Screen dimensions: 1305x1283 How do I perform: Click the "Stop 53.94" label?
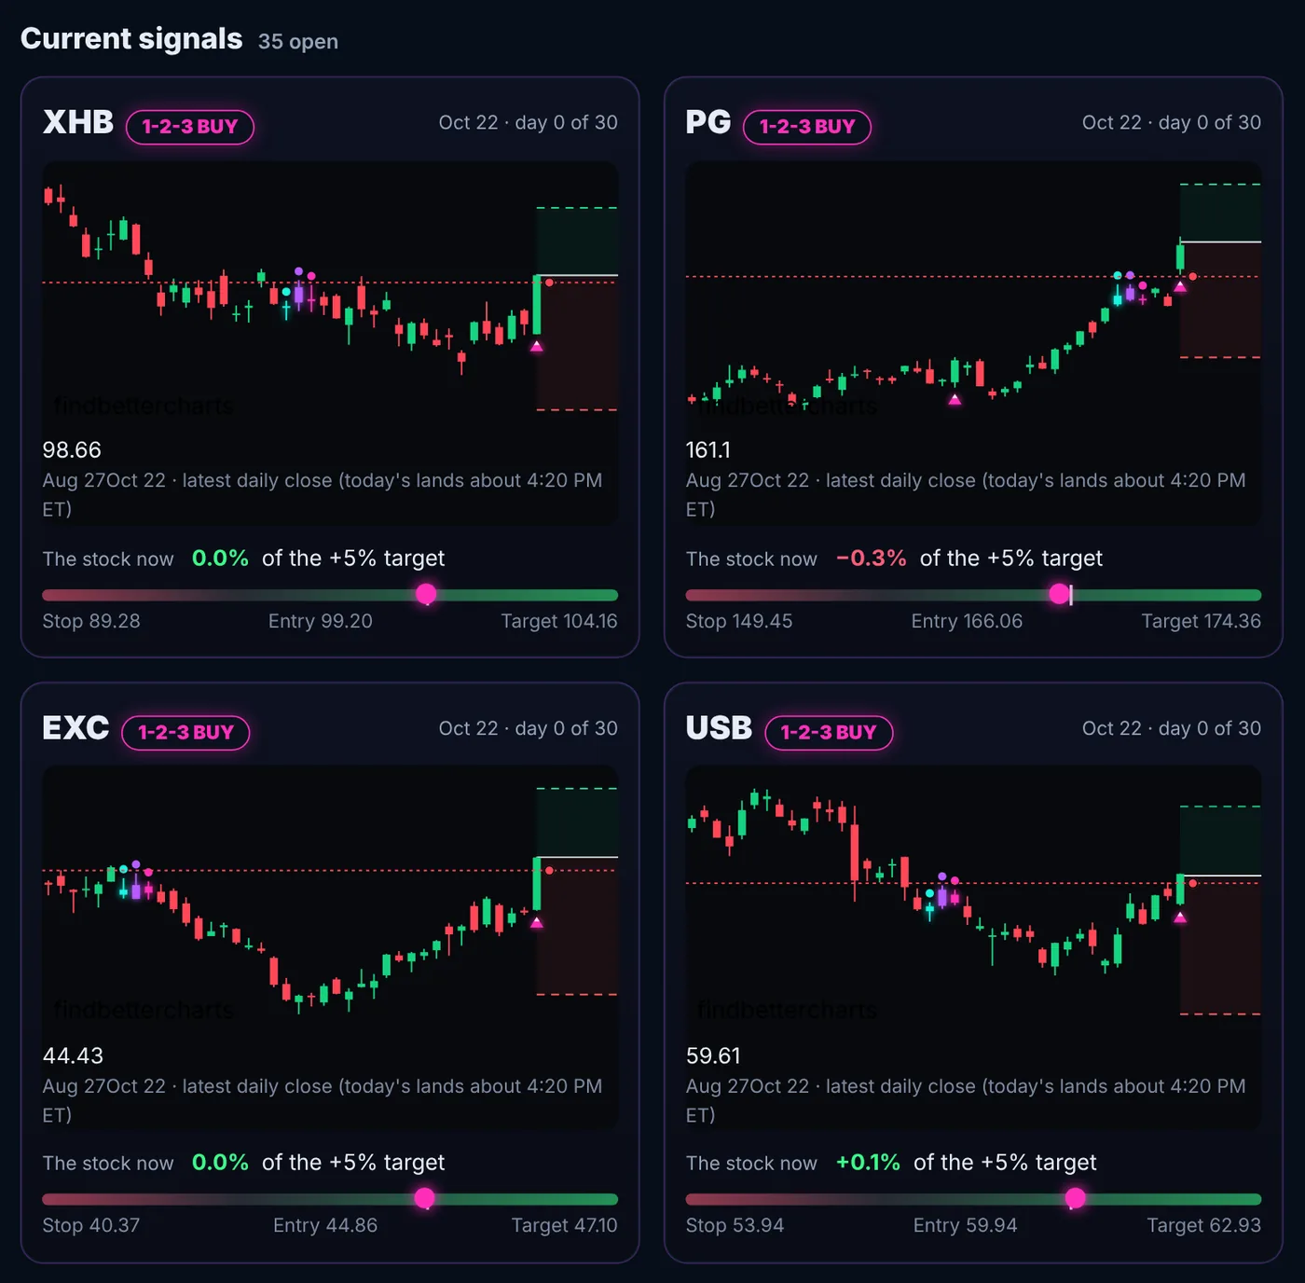(x=735, y=1226)
